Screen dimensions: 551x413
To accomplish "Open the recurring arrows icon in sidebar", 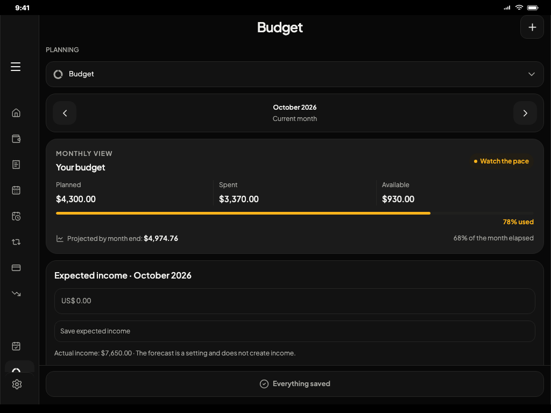I will [x=16, y=242].
